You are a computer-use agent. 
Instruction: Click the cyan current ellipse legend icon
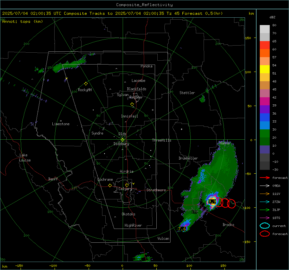pyautogui.click(x=265, y=226)
